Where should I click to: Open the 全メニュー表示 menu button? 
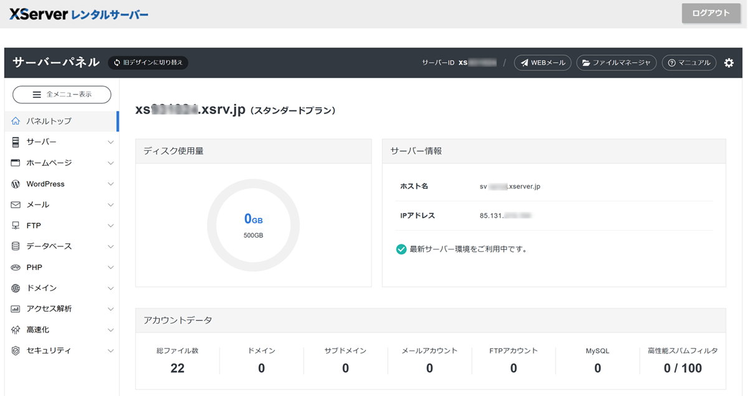[62, 95]
